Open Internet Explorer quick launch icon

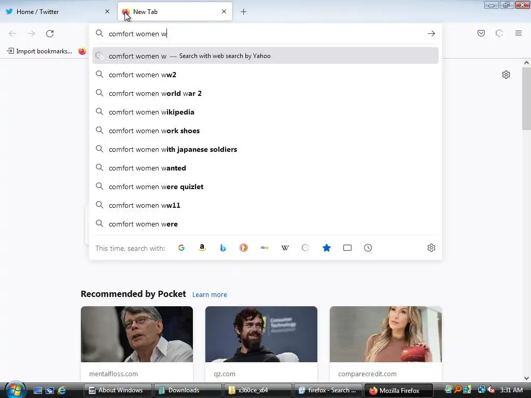tap(62, 390)
